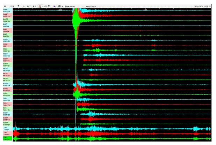Click the waveform filter icon in toolbar
The width and height of the screenshot is (216, 145).
[x=45, y=6]
